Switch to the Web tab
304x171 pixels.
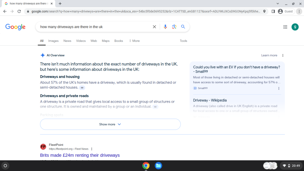pyautogui.click(x=94, y=41)
